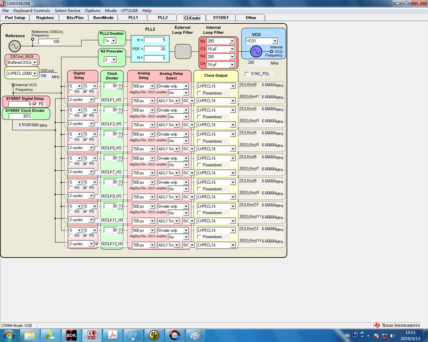The image size is (428, 342).
Task: Open the OSCout_MUX Buffered OSCin dropdown
Action: [x=34, y=63]
